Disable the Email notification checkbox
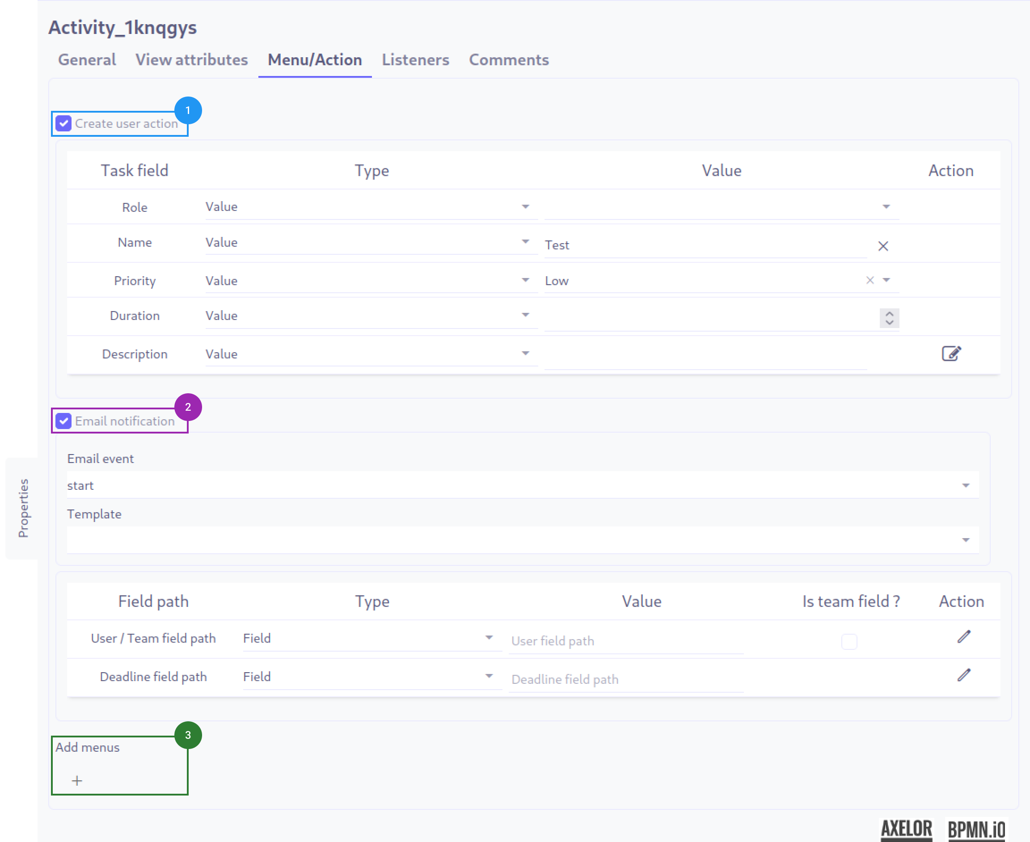The image size is (1030, 842). coord(63,421)
